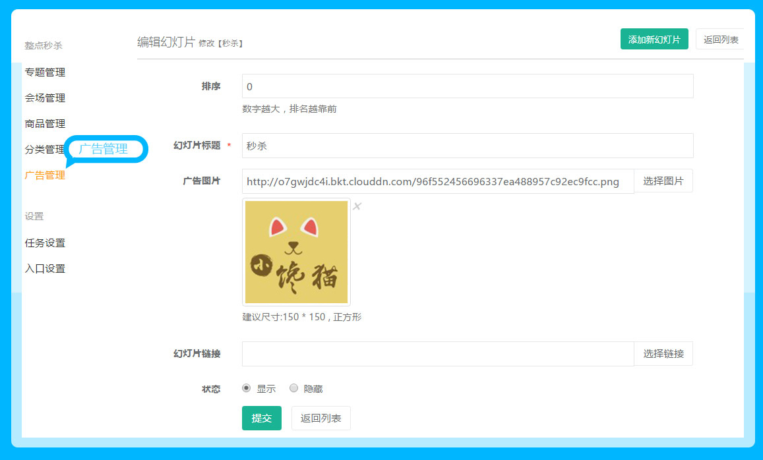Open 入口设置 under settings

(x=45, y=269)
